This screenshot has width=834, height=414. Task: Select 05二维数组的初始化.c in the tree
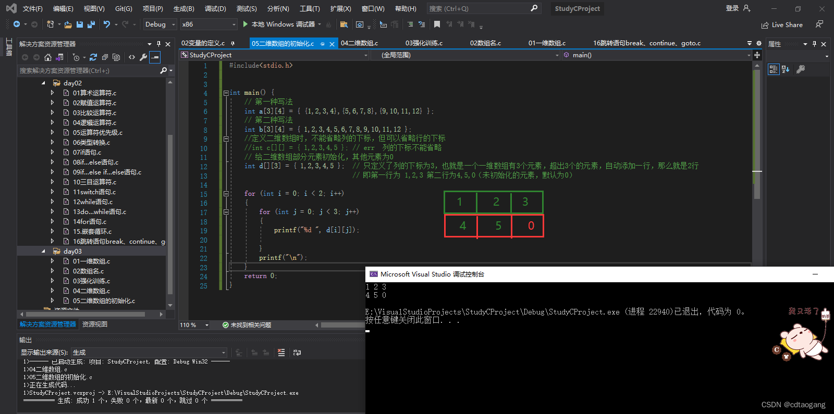click(104, 301)
